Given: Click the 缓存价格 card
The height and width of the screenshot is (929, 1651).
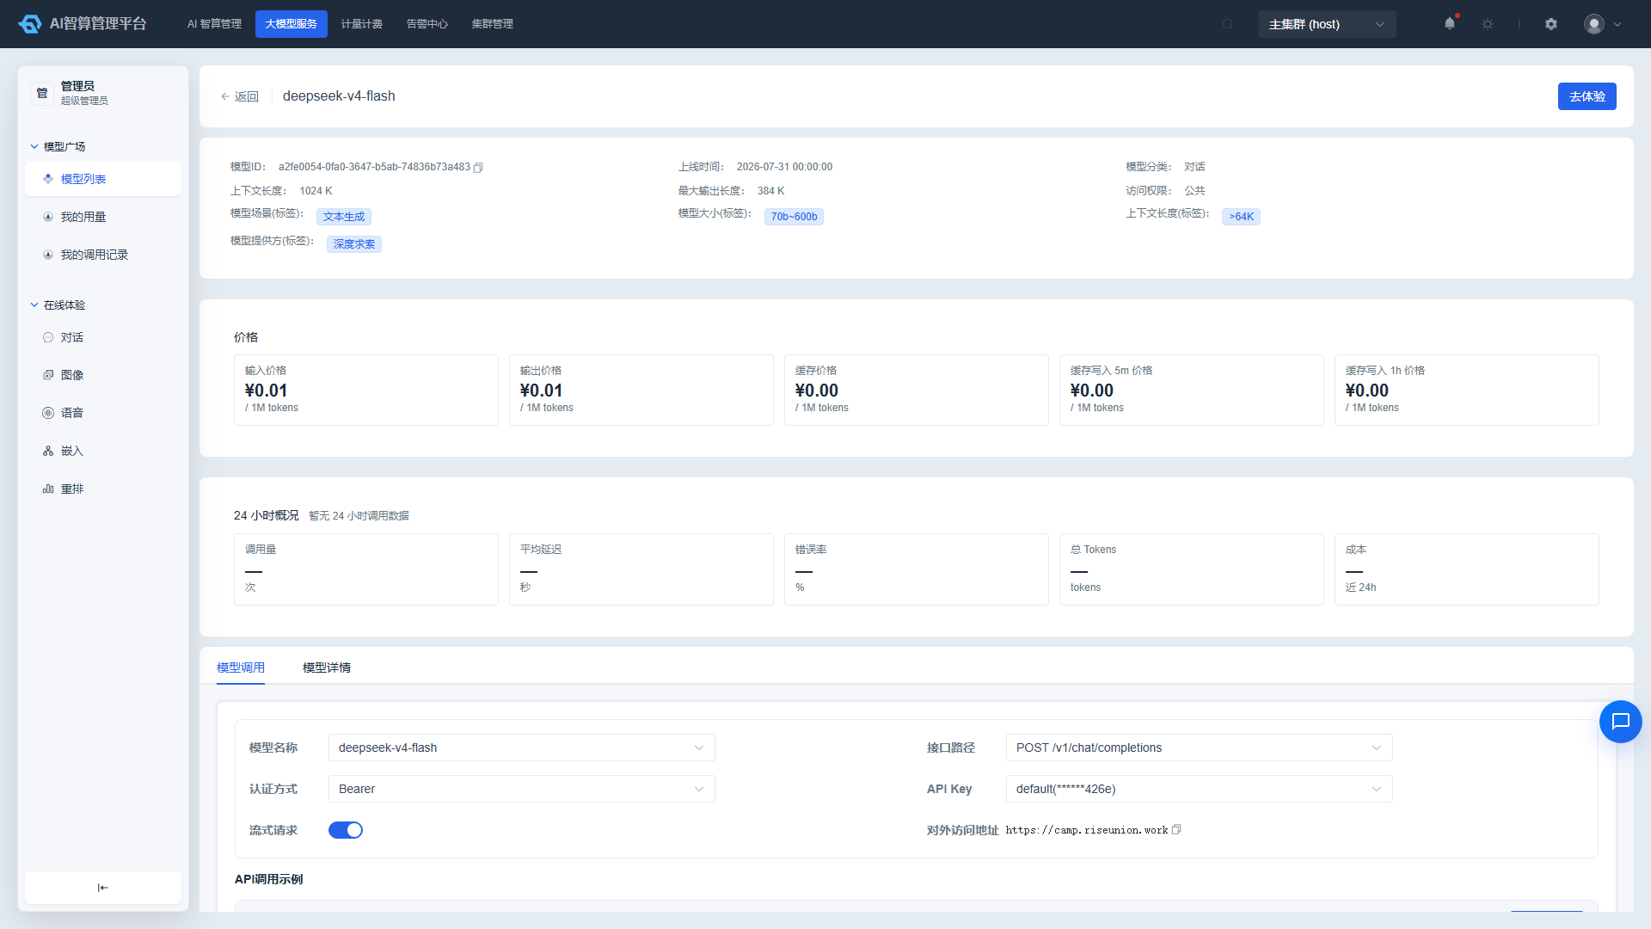Looking at the screenshot, I should tap(917, 390).
